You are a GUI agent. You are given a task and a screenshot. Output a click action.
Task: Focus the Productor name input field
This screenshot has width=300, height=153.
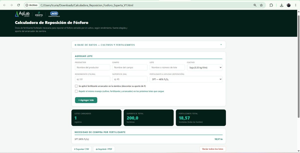click(x=92, y=67)
